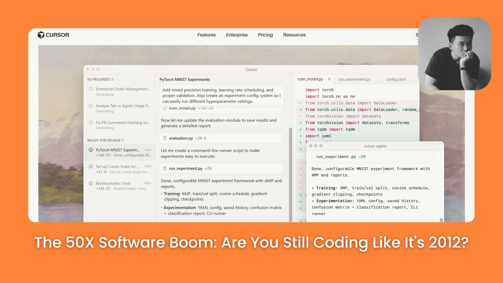Click spinner icon beside Fix PR Comments Fetching
Image resolution: width=503 pixels, height=283 pixels.
(x=91, y=122)
